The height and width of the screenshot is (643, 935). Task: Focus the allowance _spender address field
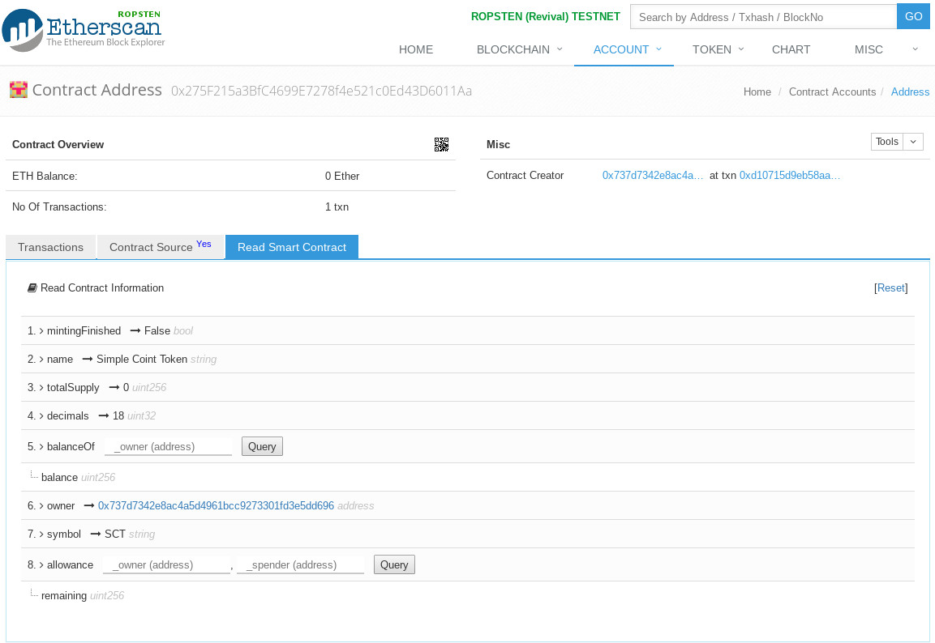point(301,565)
